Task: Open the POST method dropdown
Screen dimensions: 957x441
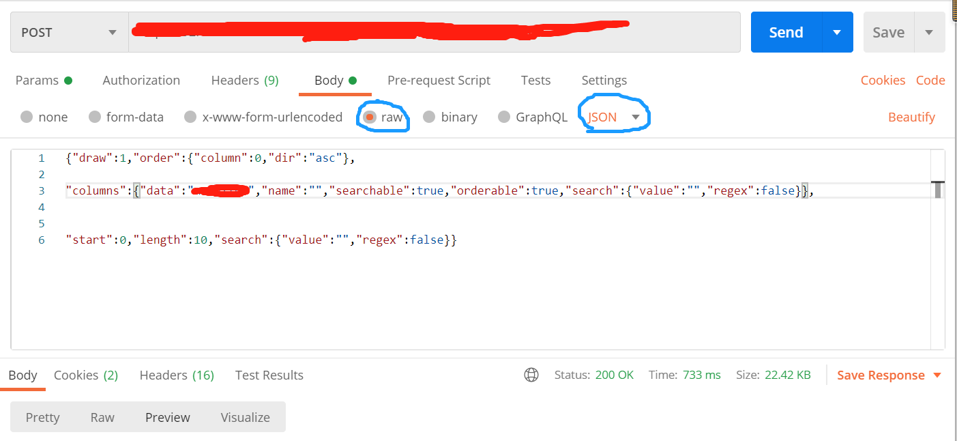Action: 69,32
